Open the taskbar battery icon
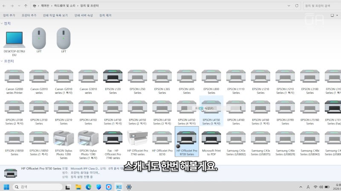The height and width of the screenshot is (191, 341). 327,187
